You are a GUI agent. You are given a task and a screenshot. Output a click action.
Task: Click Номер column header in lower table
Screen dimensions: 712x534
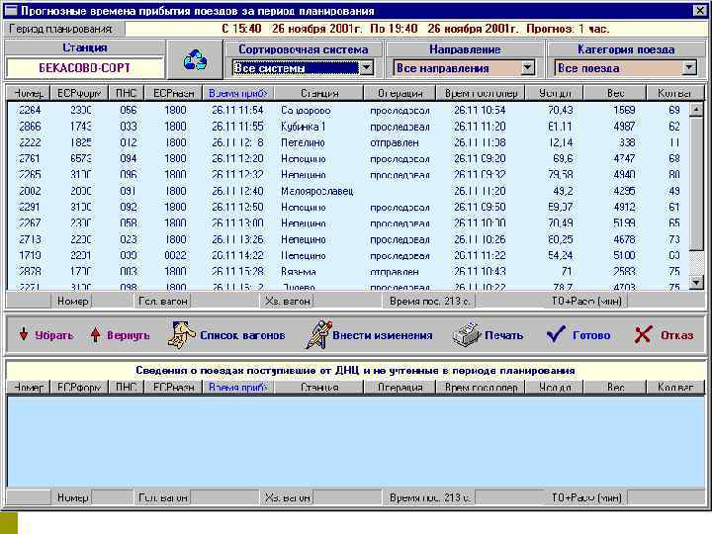pyautogui.click(x=29, y=387)
